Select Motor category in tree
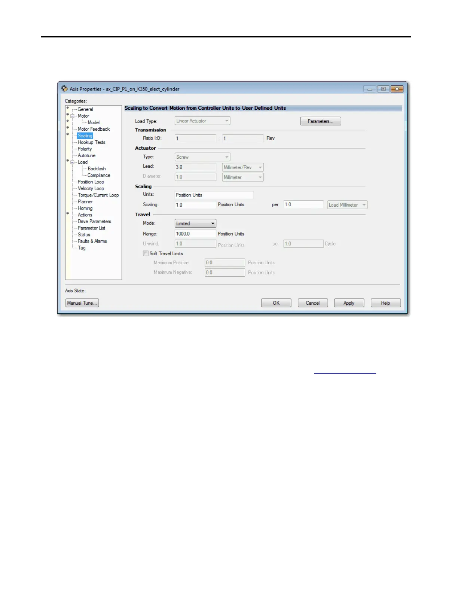Viewport: 458px width, 593px height. click(x=83, y=116)
